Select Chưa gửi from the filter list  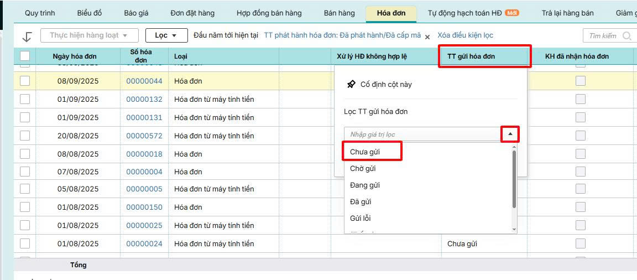(x=365, y=152)
